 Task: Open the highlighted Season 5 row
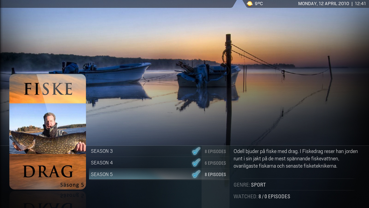159,174
